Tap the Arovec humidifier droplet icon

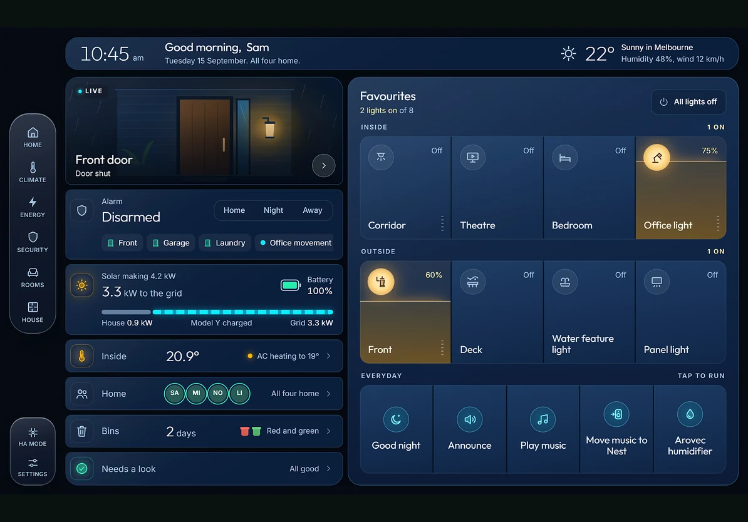tap(690, 414)
